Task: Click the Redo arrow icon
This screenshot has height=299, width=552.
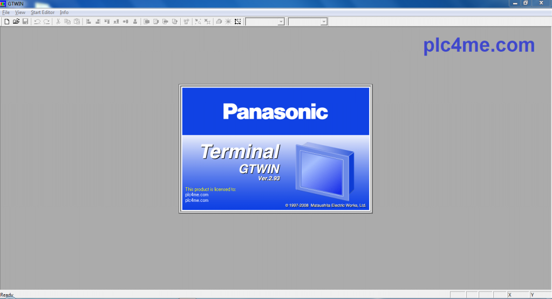Action: (46, 22)
